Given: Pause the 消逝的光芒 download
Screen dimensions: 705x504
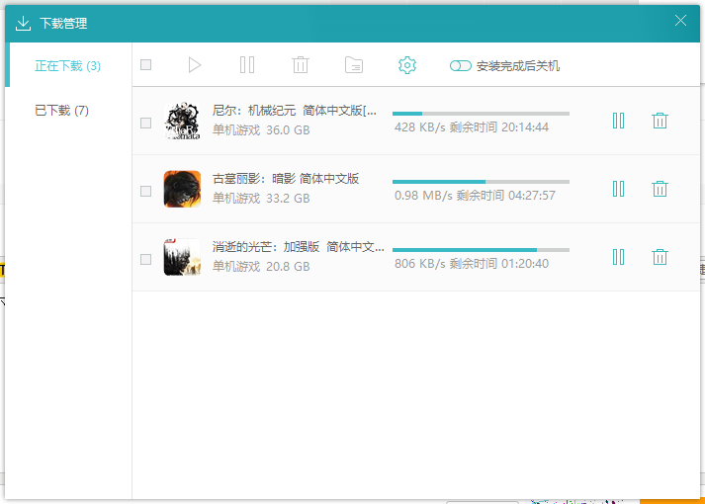Looking at the screenshot, I should click(x=618, y=257).
